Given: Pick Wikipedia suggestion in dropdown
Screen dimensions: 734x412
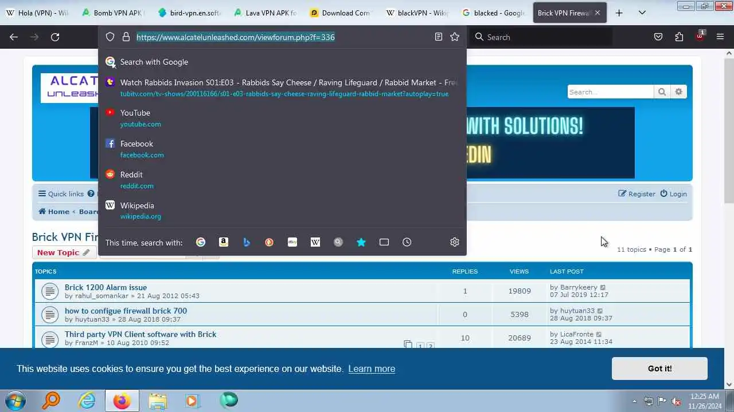Looking at the screenshot, I should point(282,211).
